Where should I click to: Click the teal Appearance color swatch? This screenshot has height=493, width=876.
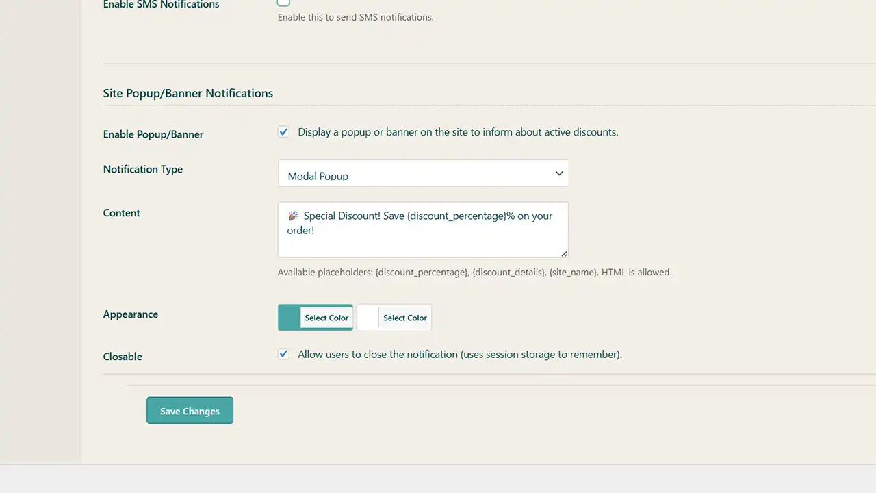point(289,318)
